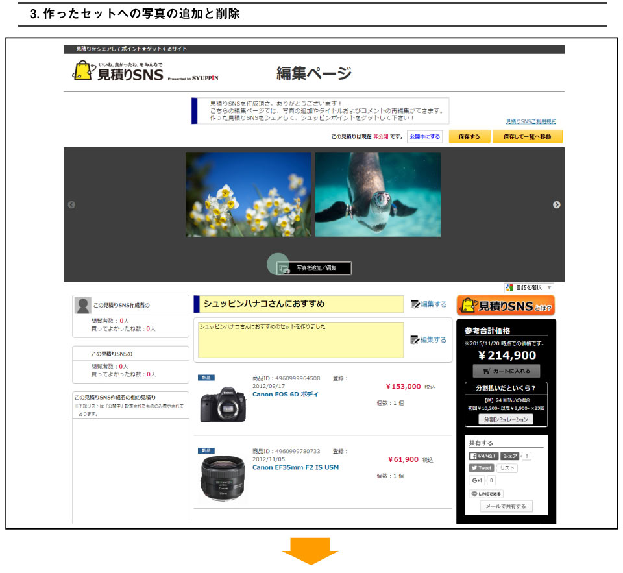
Task: Click the price ¥61,900
Action: tap(403, 459)
